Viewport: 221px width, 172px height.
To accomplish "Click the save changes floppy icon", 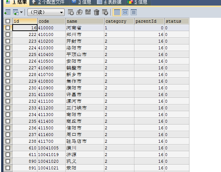I will click(88, 12).
